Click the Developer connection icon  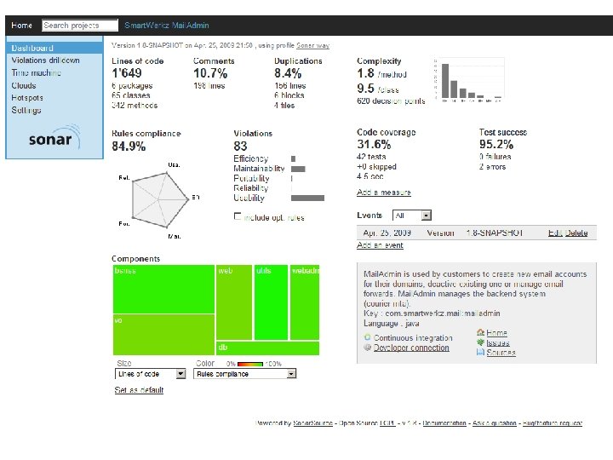point(367,348)
